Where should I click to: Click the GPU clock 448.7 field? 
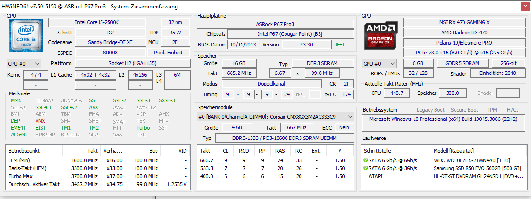coord(396,93)
